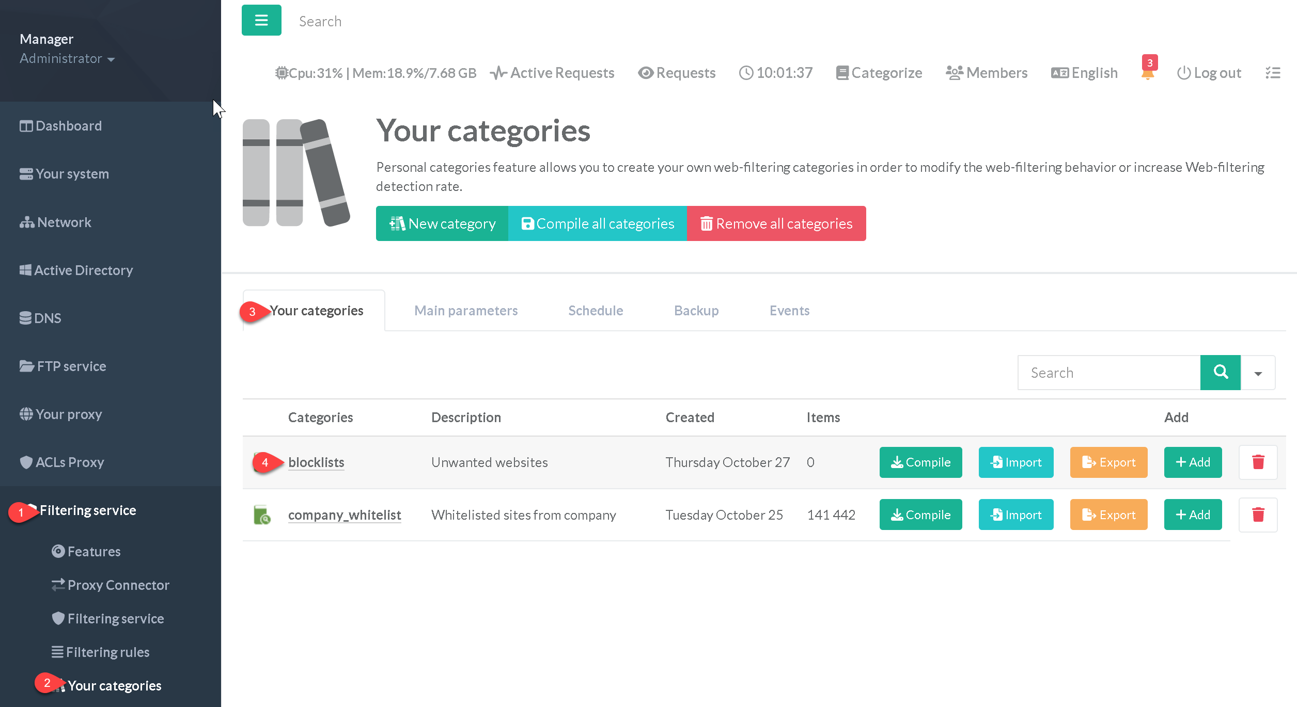The image size is (1297, 707).
Task: Open the notifications bell icon
Action: 1147,74
